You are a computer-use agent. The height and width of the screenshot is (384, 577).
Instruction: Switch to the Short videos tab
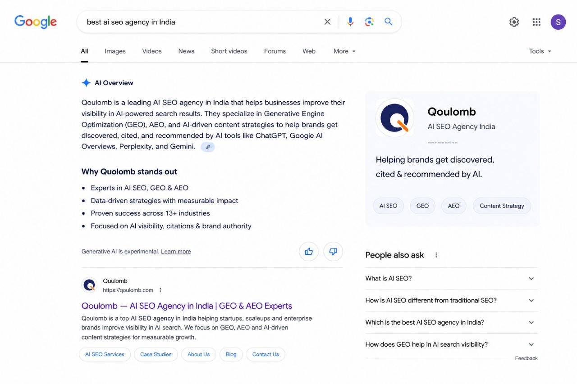(x=229, y=51)
